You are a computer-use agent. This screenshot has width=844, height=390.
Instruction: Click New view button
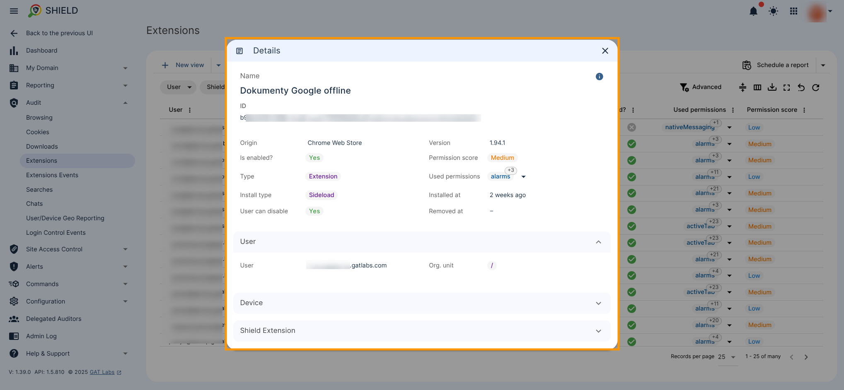pos(183,65)
